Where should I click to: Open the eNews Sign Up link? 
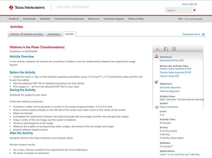(x=189, y=4)
